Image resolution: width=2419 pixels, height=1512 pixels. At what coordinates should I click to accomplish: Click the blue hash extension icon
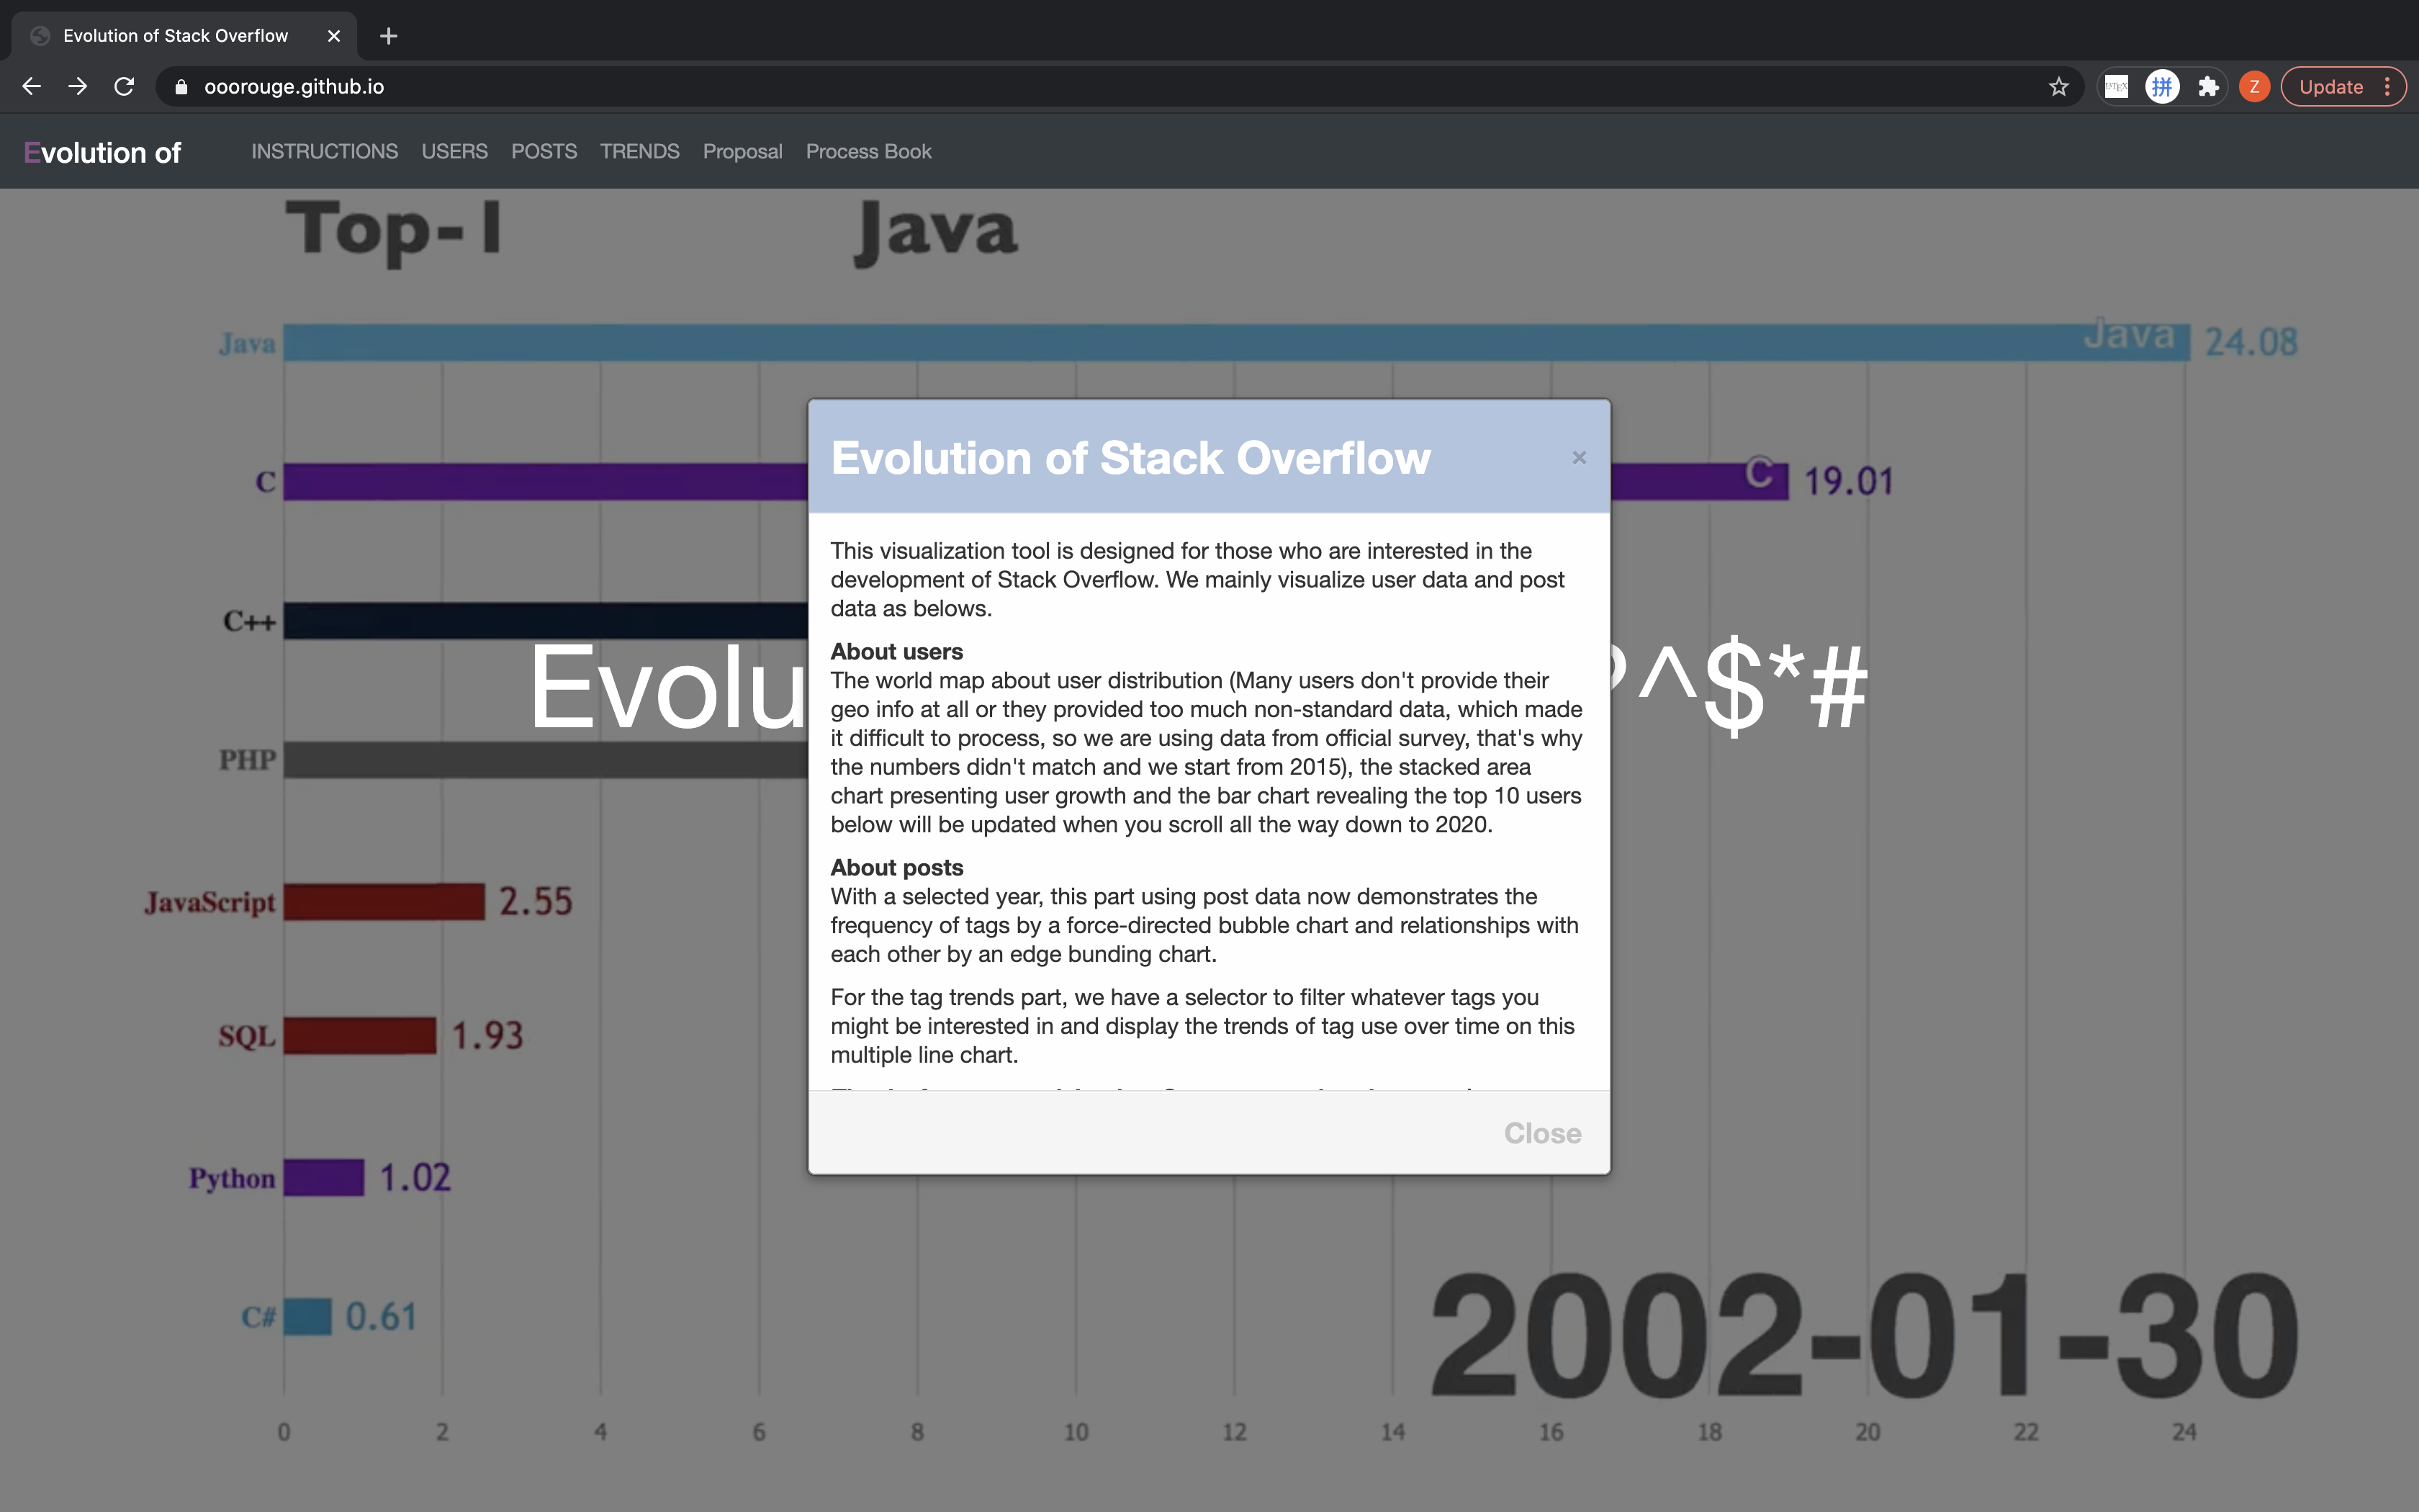click(x=2162, y=87)
